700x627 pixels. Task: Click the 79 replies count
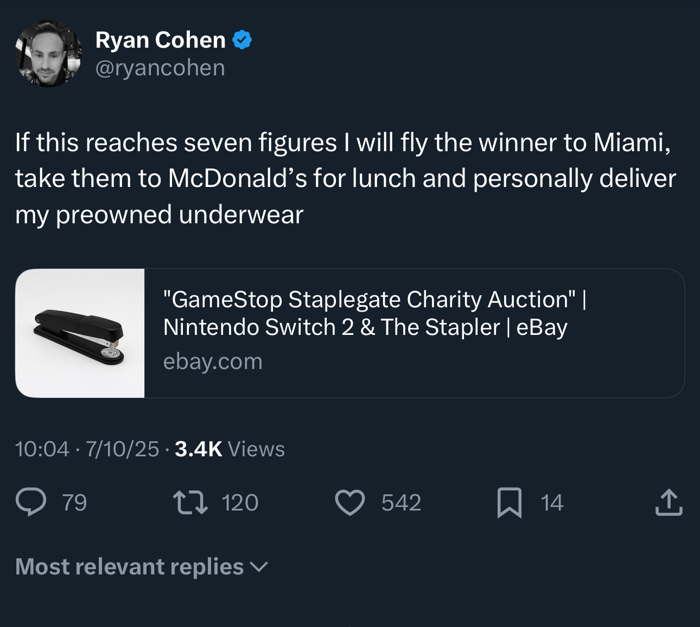pyautogui.click(x=74, y=503)
